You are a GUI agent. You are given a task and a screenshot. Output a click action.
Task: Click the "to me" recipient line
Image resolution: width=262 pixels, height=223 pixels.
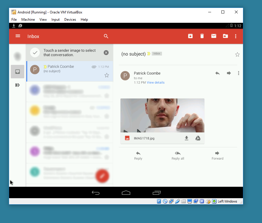[x=138, y=78]
